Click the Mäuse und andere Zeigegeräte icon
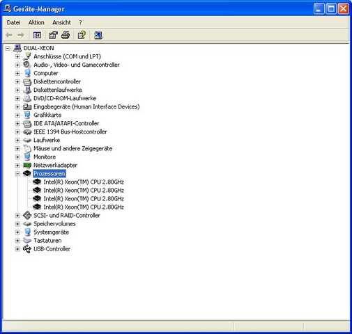Screen dimensions: 352x334 pyautogui.click(x=27, y=148)
